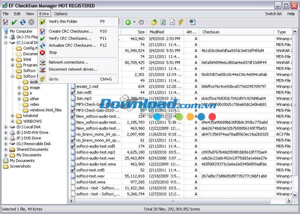Select (F:) DVD Drive in the tree

click(28, 138)
